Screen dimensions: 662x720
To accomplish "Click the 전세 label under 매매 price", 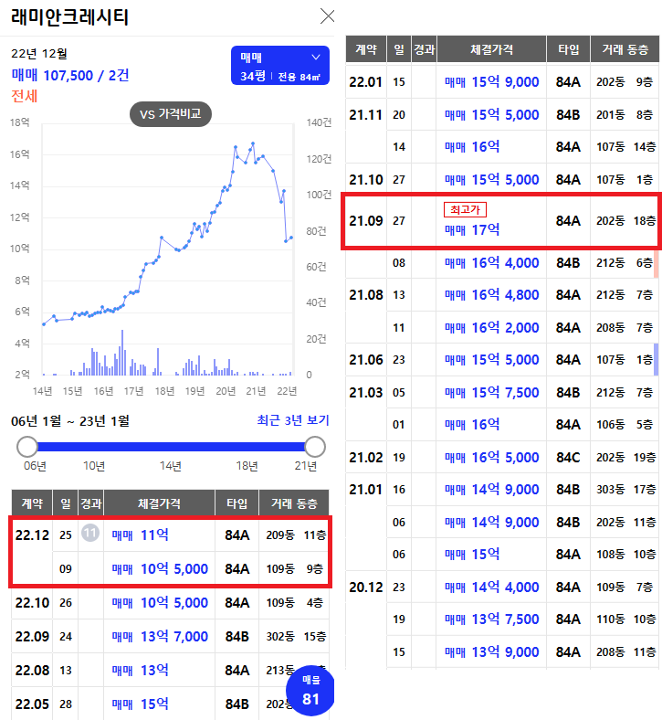I will pos(25,96).
